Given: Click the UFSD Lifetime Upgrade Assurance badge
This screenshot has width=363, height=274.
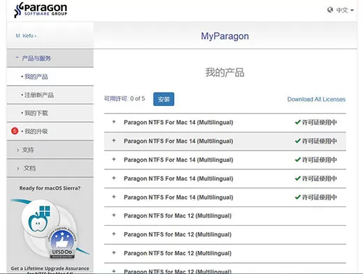Looking at the screenshot, I should 62,243.
